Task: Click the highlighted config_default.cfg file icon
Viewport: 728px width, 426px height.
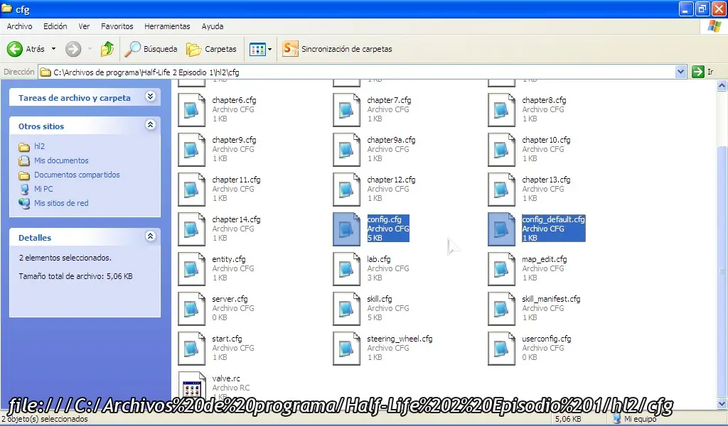Action: (501, 229)
